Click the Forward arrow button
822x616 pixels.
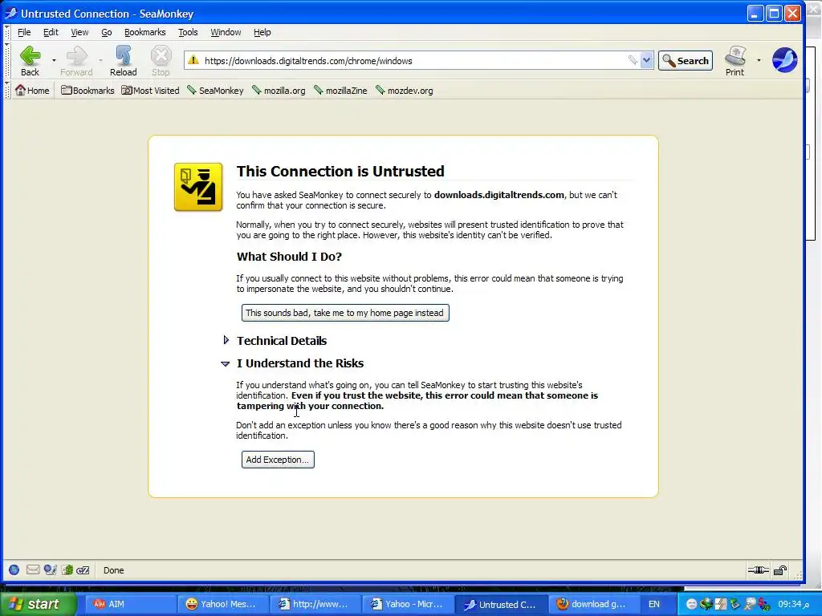coord(76,61)
